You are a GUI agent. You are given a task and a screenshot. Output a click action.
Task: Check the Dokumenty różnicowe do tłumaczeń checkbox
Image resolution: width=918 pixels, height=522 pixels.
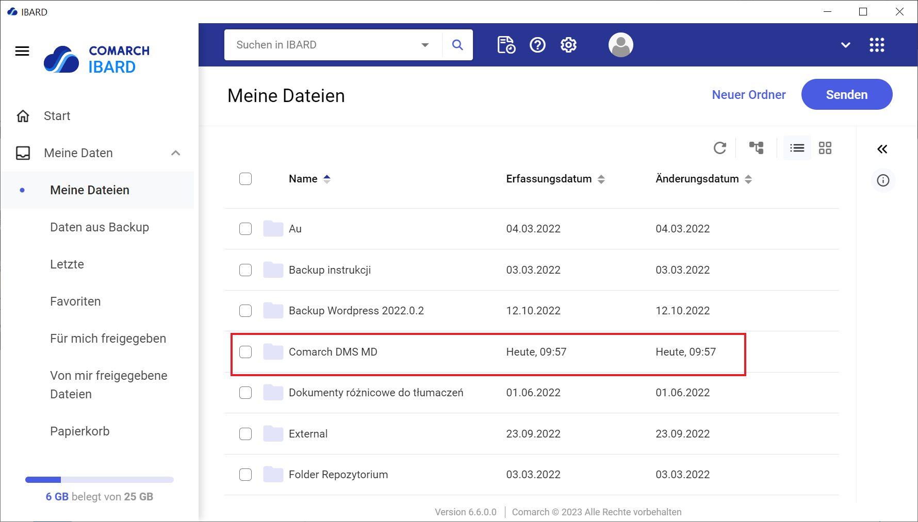pos(245,393)
